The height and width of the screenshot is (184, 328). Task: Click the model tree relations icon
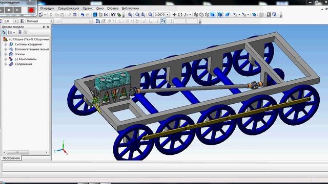[20, 33]
